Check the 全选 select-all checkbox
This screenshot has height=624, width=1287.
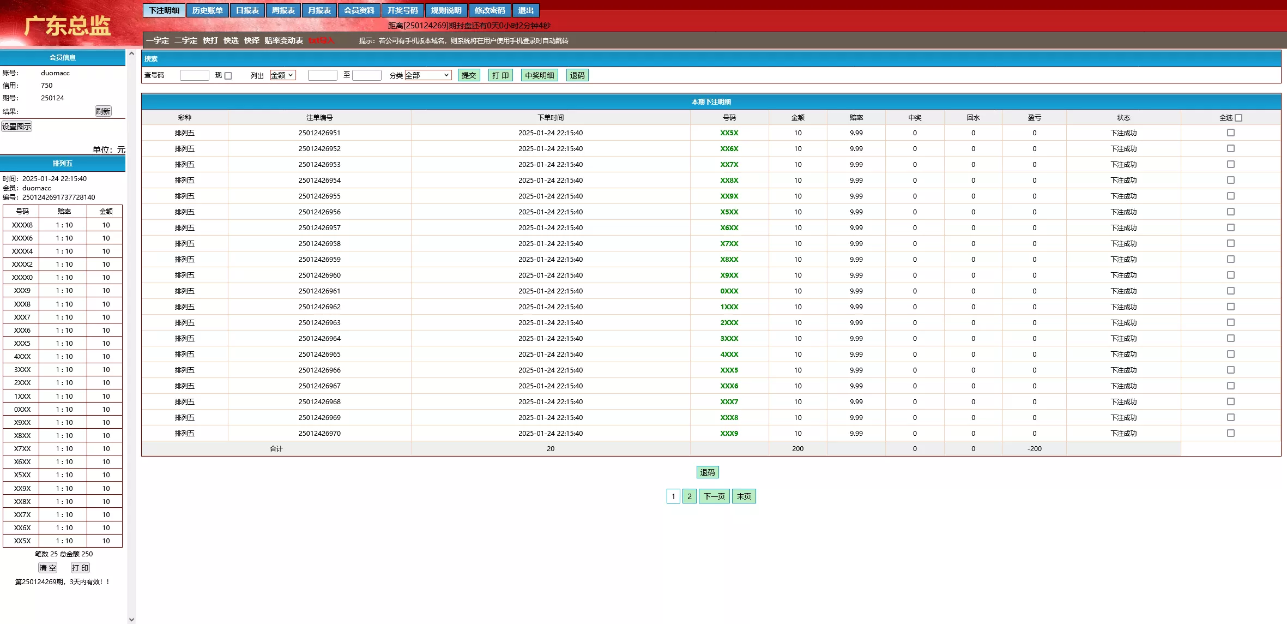coord(1238,118)
